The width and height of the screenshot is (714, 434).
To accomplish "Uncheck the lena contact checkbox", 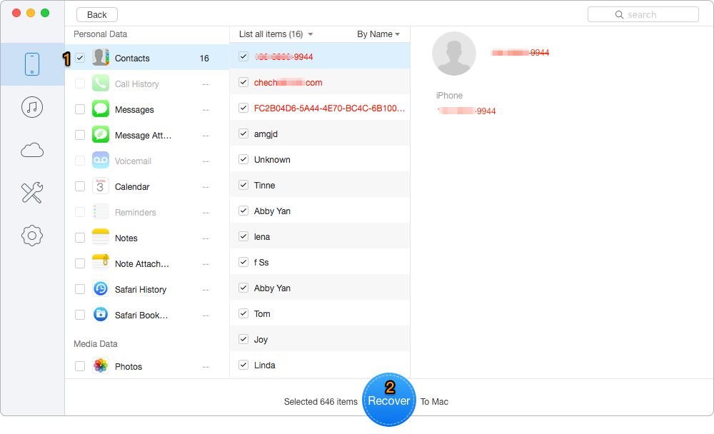I will point(243,236).
